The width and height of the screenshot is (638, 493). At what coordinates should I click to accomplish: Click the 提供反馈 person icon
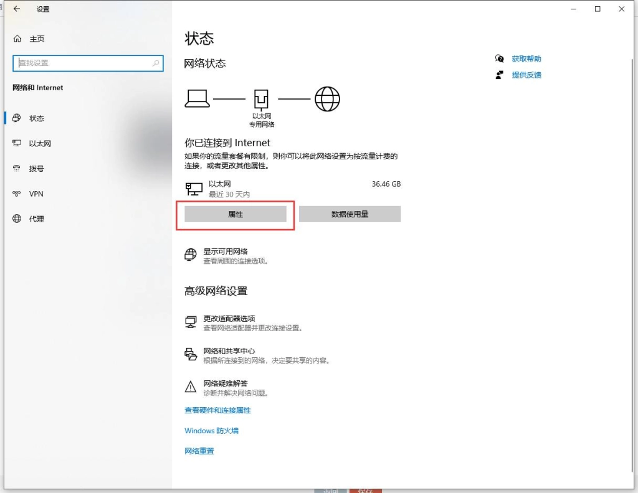499,75
